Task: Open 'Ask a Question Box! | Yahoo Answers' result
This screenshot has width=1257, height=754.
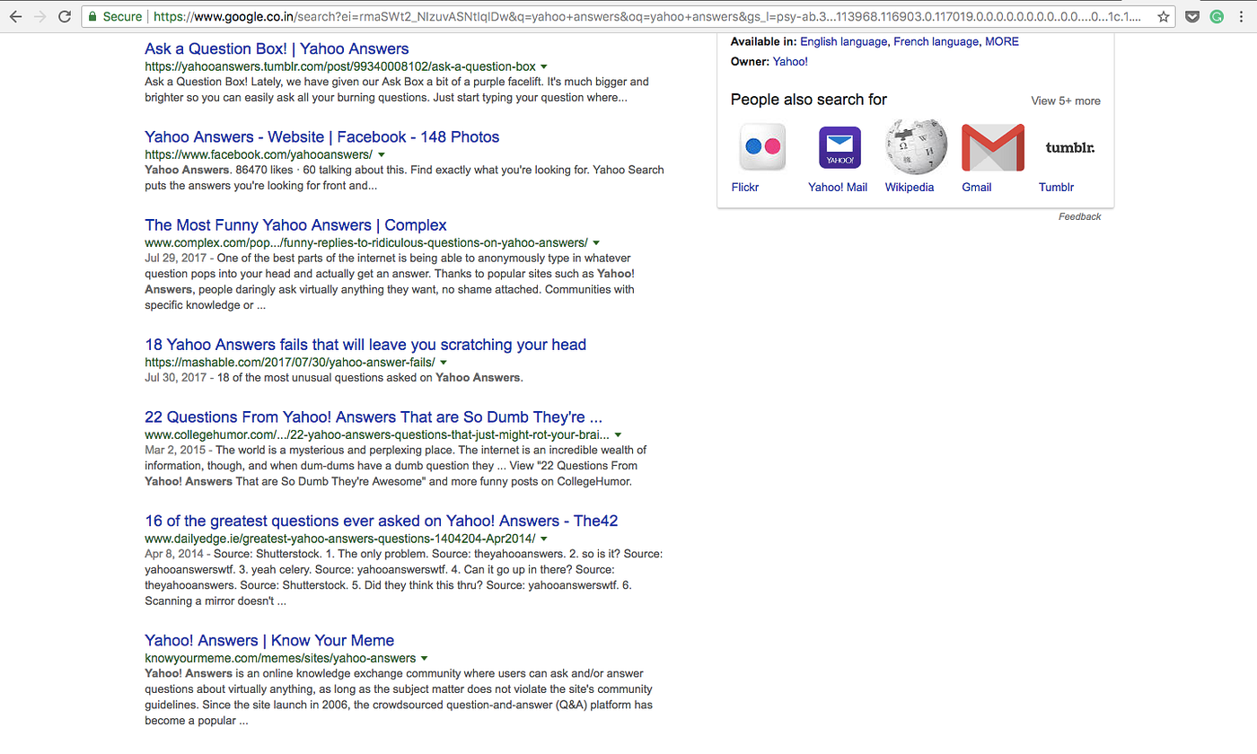Action: point(277,48)
